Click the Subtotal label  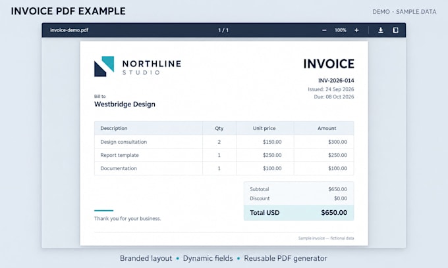(259, 189)
